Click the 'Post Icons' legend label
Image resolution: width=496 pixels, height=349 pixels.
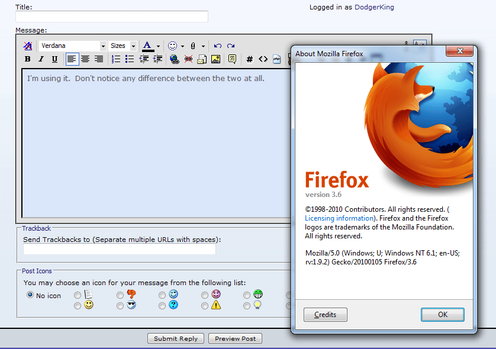(x=37, y=271)
